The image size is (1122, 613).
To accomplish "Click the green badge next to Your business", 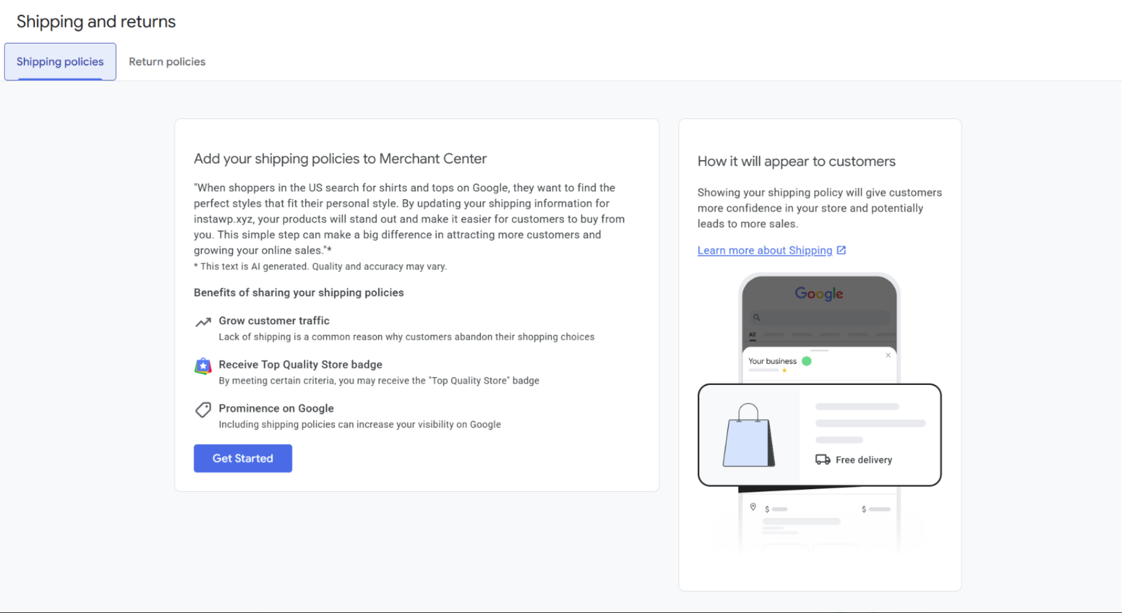I will pos(806,361).
